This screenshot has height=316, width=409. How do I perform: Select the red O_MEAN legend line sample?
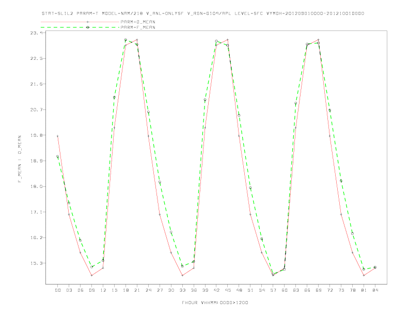(x=80, y=22)
